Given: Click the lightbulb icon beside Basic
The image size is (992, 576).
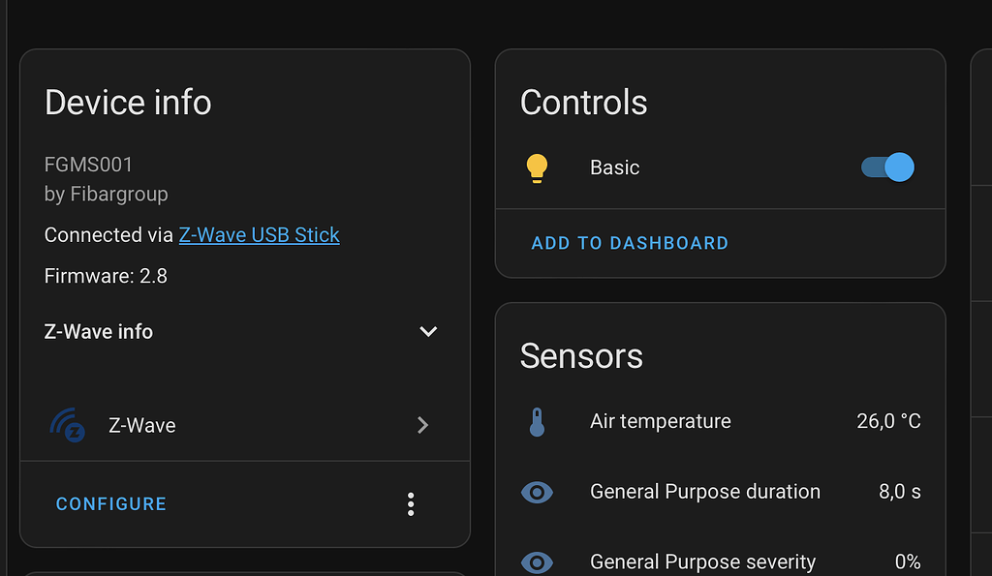Looking at the screenshot, I should (538, 167).
